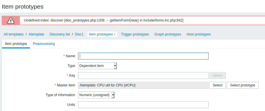Open the Preprocessing tab
The image size is (265, 111).
coord(44,44)
